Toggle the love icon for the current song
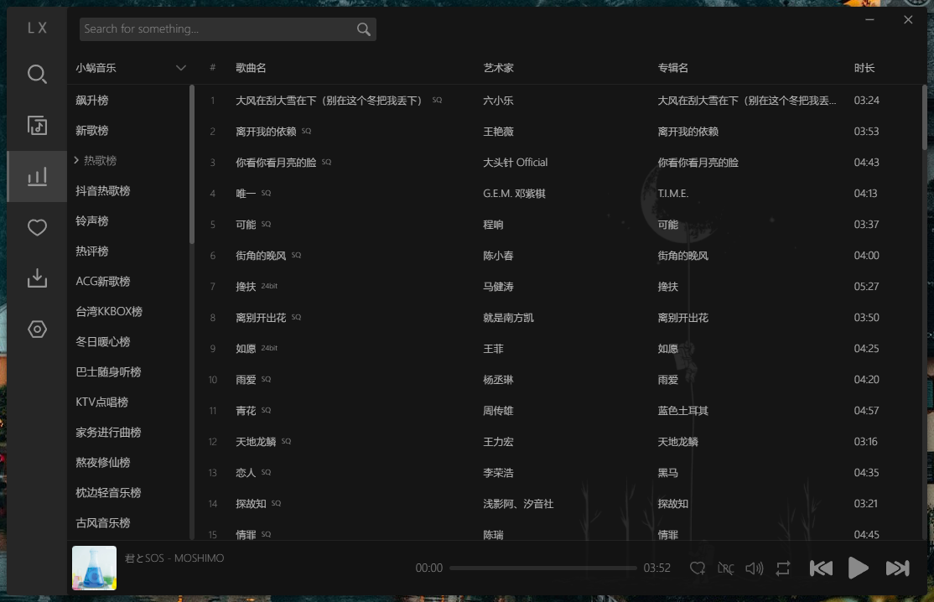The height and width of the screenshot is (602, 934). coord(698,568)
